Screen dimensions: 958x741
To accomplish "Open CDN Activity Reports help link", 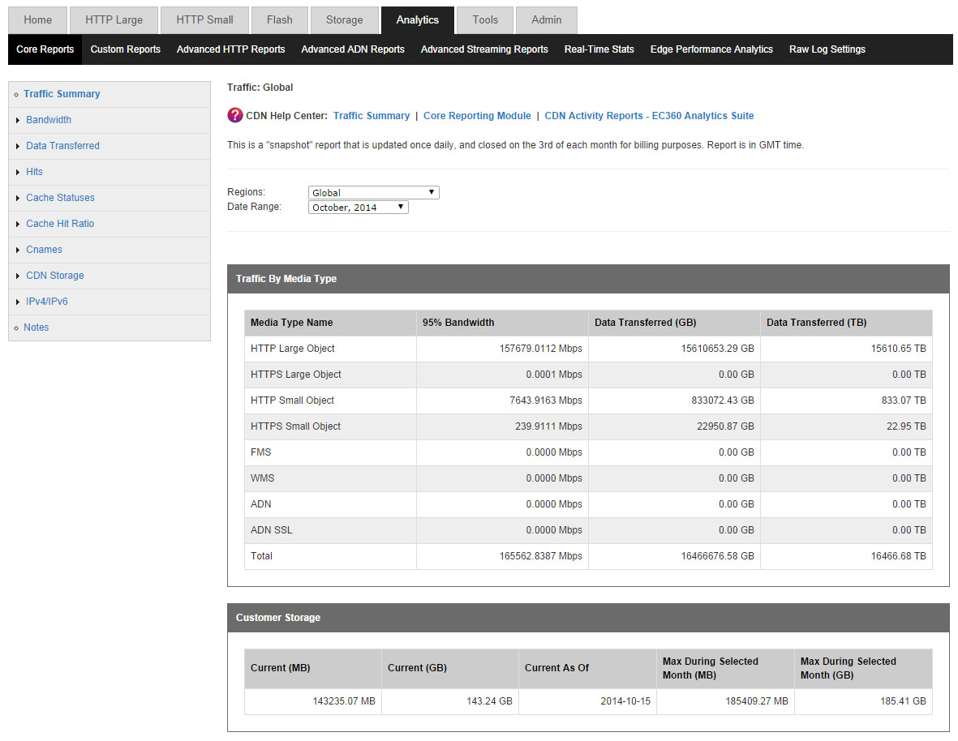I will (649, 116).
